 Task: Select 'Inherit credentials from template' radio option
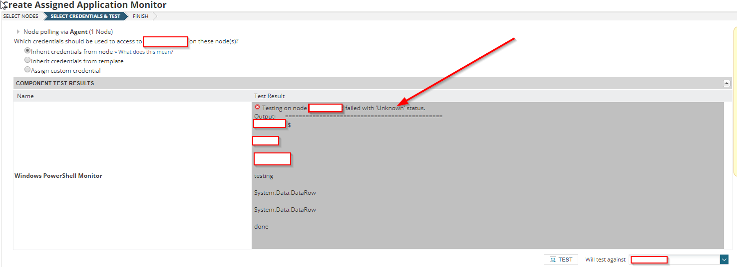click(x=27, y=60)
